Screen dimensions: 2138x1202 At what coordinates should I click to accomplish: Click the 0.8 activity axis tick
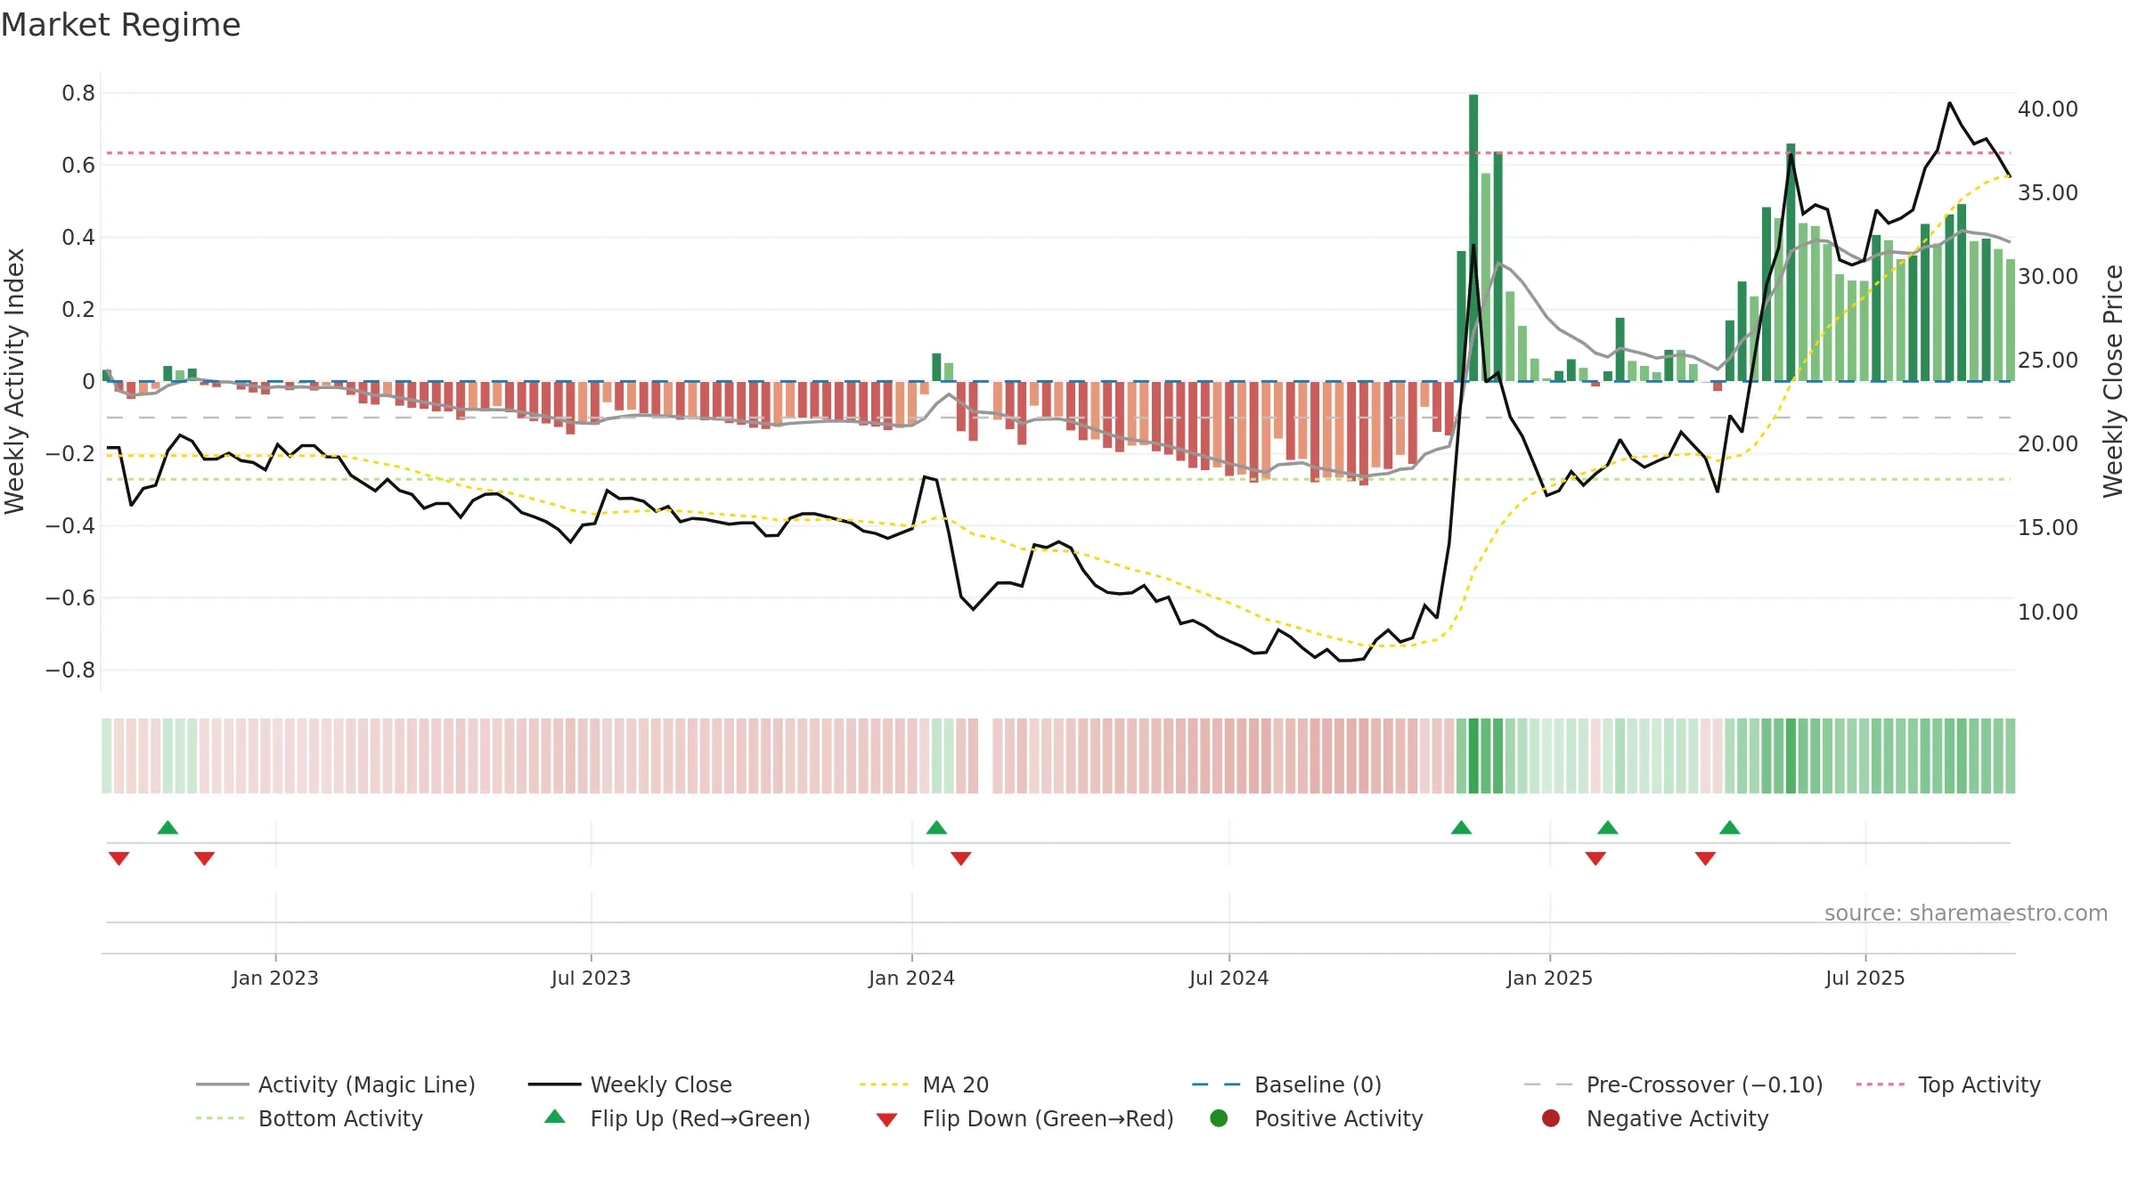coord(78,93)
